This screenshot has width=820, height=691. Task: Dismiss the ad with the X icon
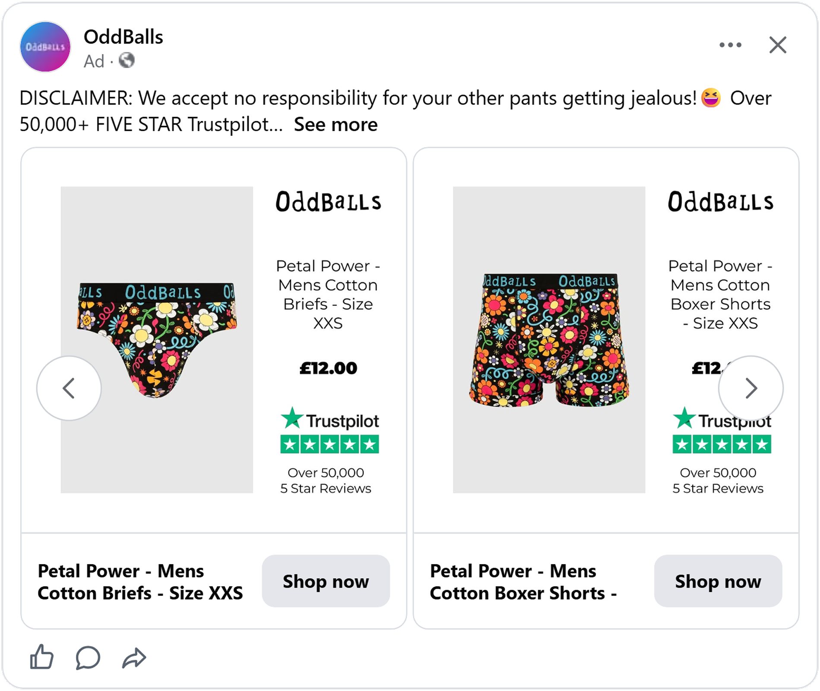coord(778,45)
